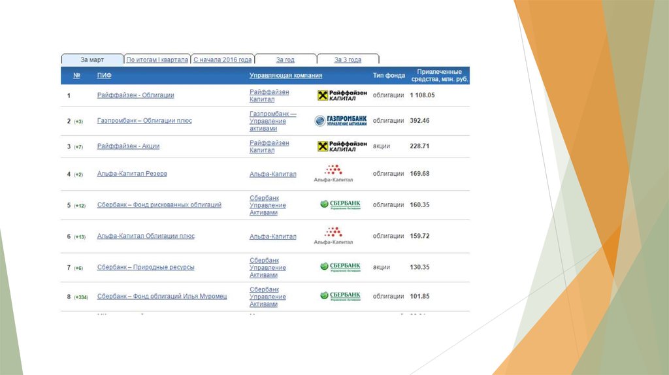Open Сбербанк – Фонд облигаций Илья Муромец
The image size is (669, 375).
click(162, 296)
